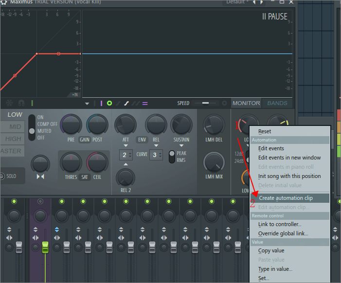Open the display options dropdown arrow
Image resolution: width=341 pixels, height=283 pixels.
point(87,104)
